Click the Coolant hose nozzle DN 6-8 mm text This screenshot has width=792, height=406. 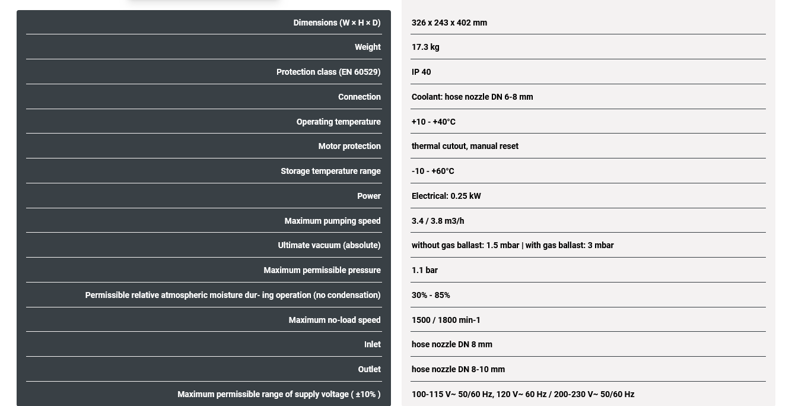[x=472, y=97]
